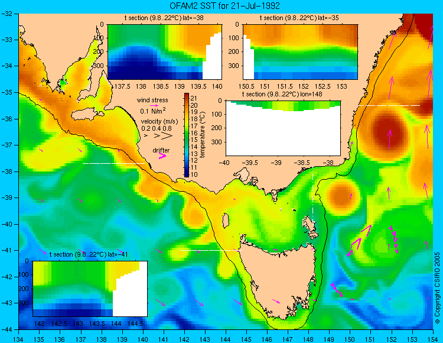443x343 pixels.
Task: Click the temperature color bar scale
Action: (187, 135)
